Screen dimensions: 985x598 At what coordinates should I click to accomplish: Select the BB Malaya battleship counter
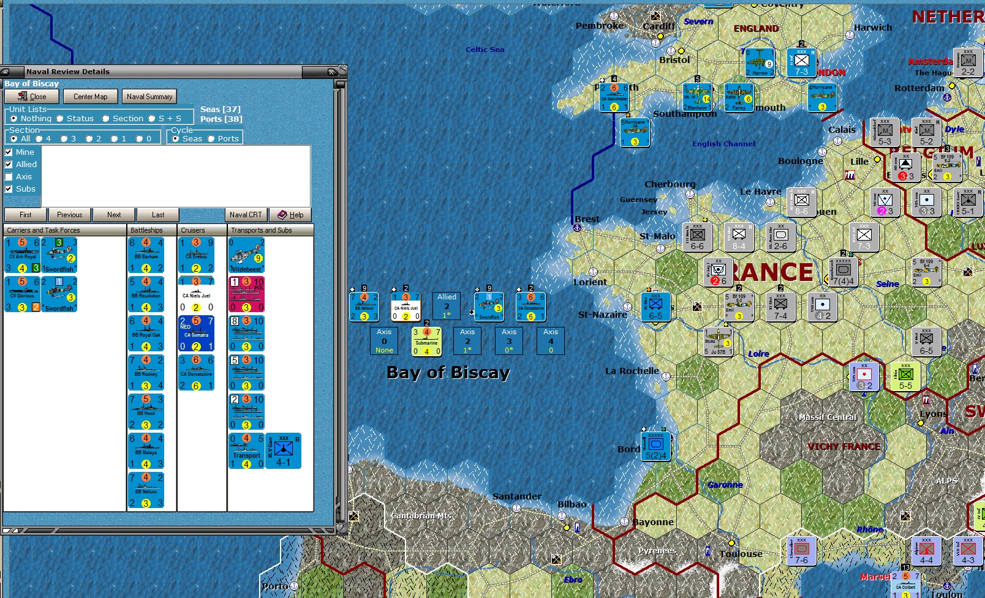pos(146,451)
